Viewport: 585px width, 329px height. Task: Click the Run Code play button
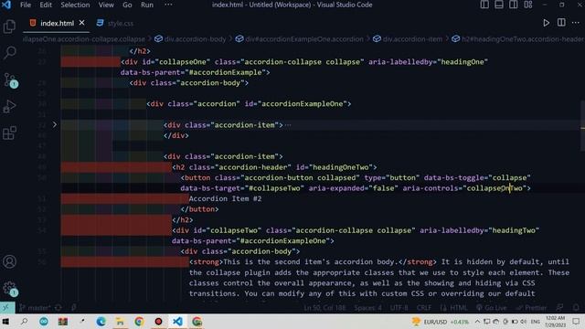click(x=546, y=23)
